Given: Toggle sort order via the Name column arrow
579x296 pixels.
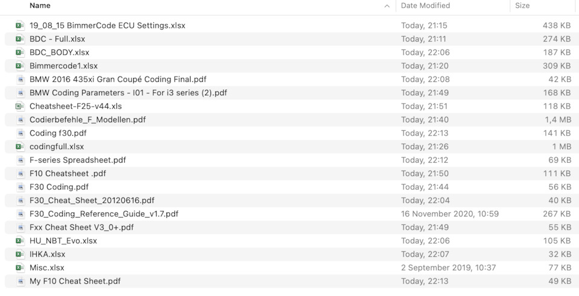Looking at the screenshot, I should pyautogui.click(x=387, y=6).
